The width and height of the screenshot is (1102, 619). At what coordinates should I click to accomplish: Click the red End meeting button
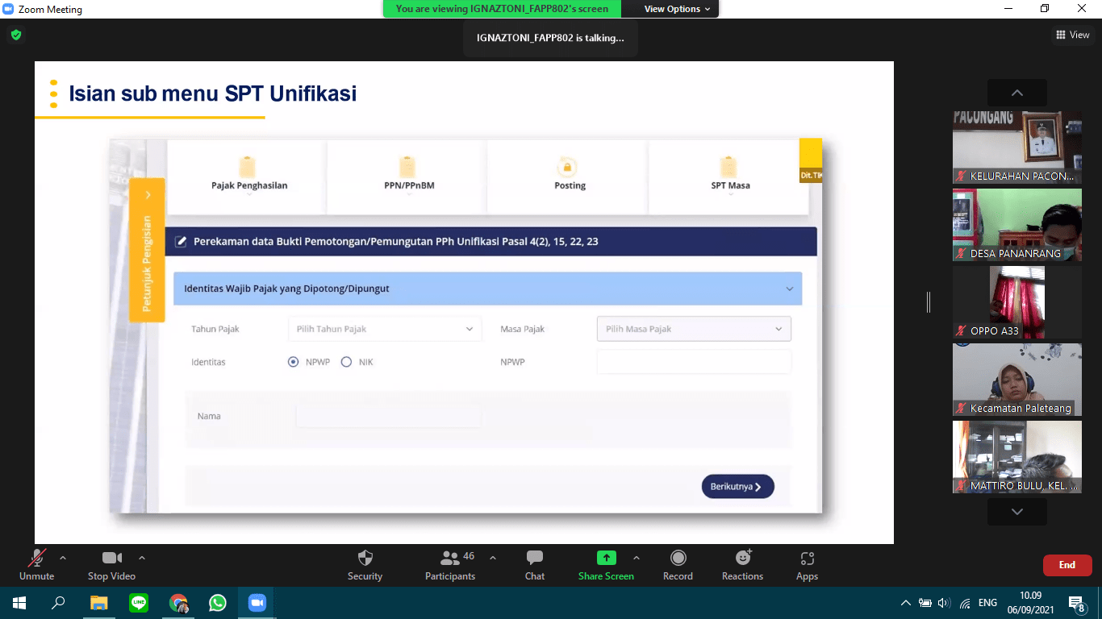pyautogui.click(x=1067, y=565)
